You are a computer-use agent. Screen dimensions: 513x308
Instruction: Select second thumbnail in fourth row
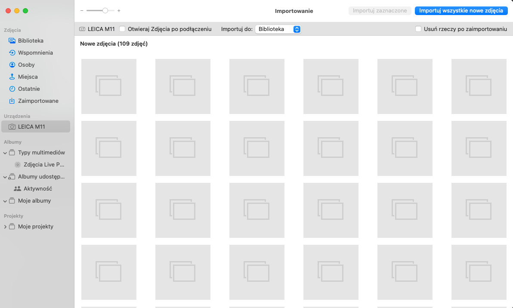(x=182, y=272)
